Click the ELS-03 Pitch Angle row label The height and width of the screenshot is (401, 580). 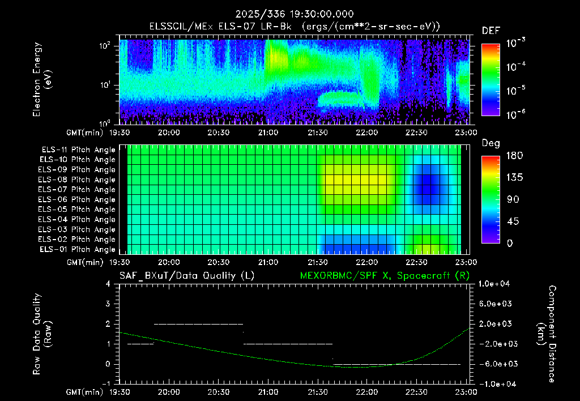(77, 229)
